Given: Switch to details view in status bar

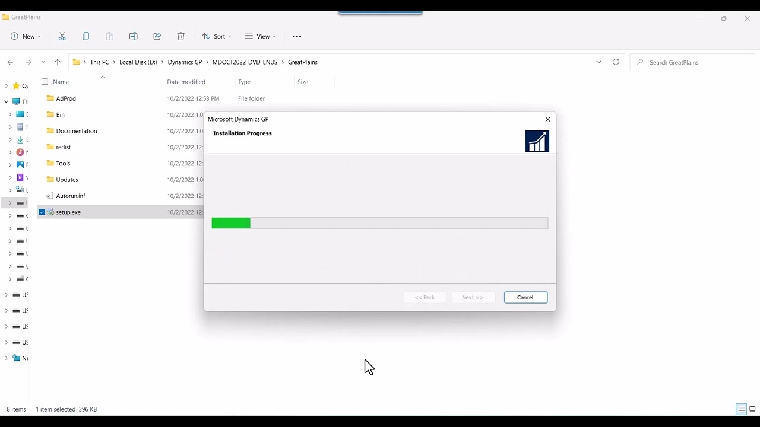Looking at the screenshot, I should click(742, 409).
